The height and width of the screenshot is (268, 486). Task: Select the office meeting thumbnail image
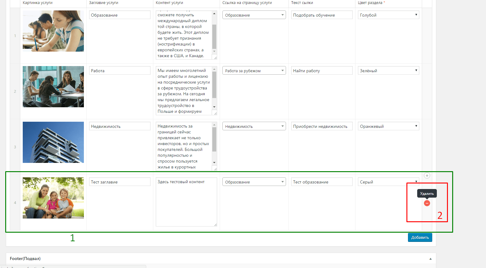coord(53,87)
